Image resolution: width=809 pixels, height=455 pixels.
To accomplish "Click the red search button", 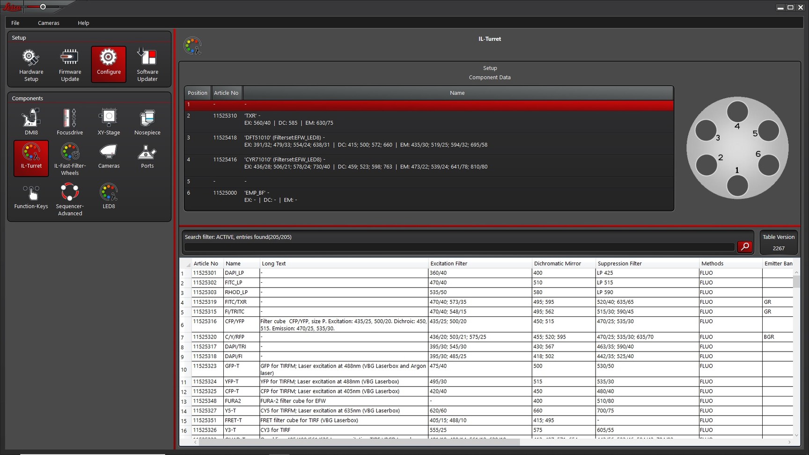I will click(744, 247).
